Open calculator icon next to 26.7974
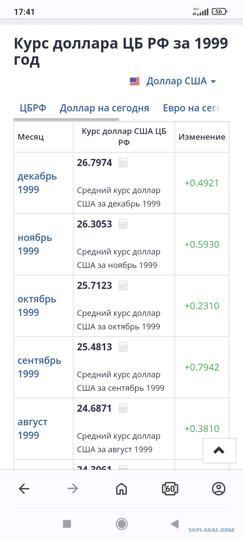The height and width of the screenshot is (540, 243). 123,163
